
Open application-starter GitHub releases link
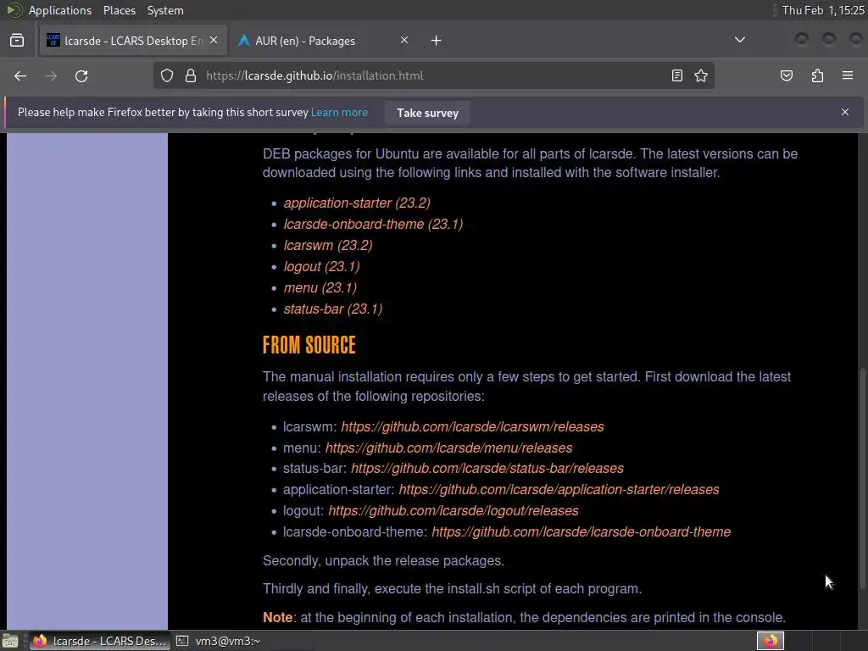click(x=559, y=489)
